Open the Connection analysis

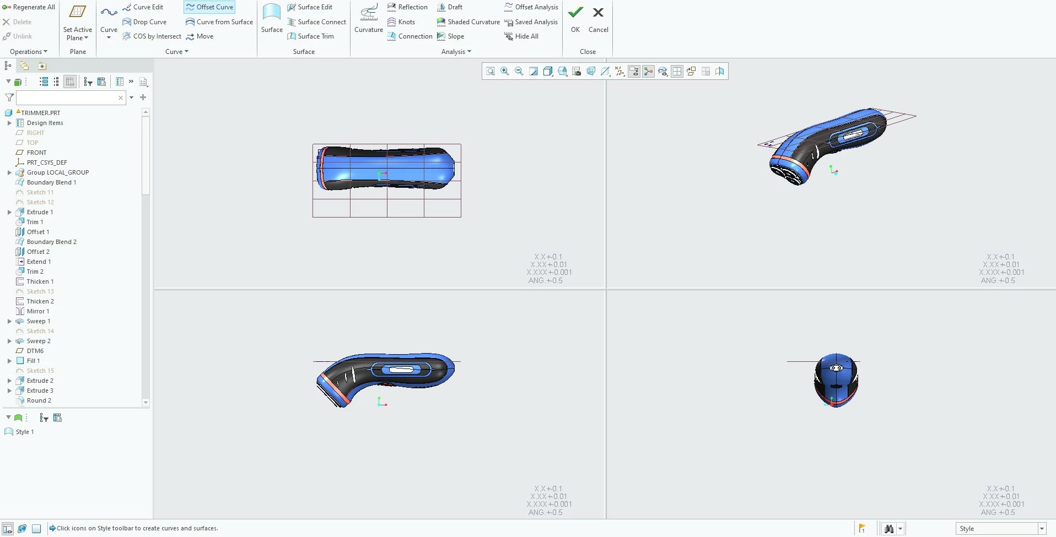410,36
